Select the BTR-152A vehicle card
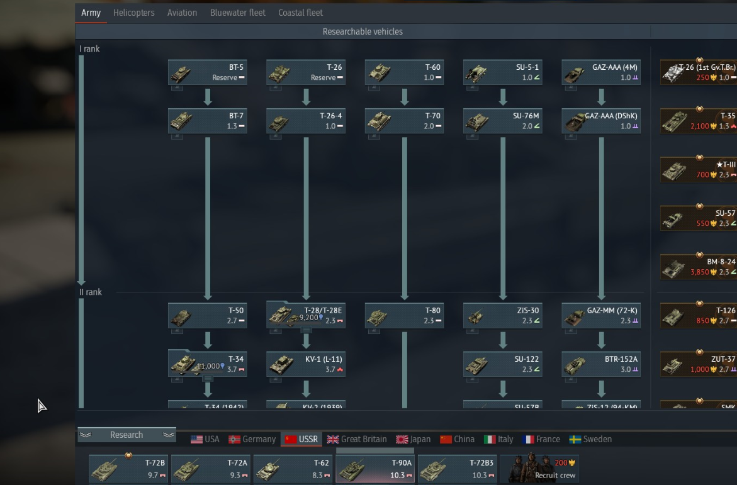Screen dimensions: 737x485 (x=601, y=364)
